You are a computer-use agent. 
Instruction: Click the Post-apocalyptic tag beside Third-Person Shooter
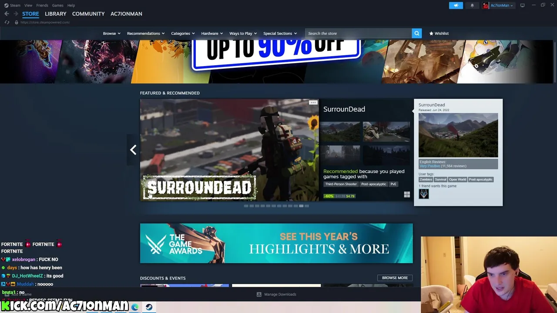373,184
